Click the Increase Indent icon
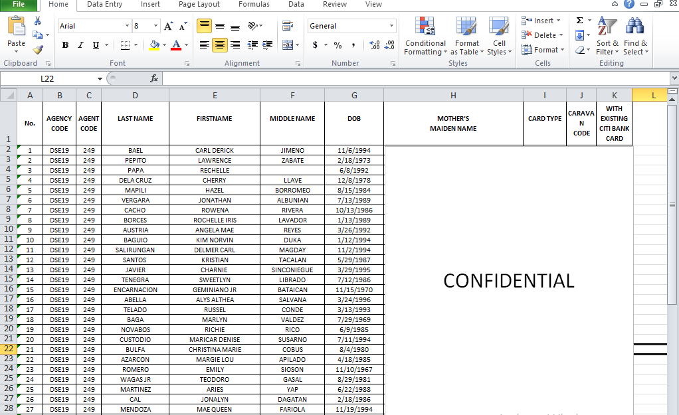This screenshot has height=415, width=679. (268, 44)
